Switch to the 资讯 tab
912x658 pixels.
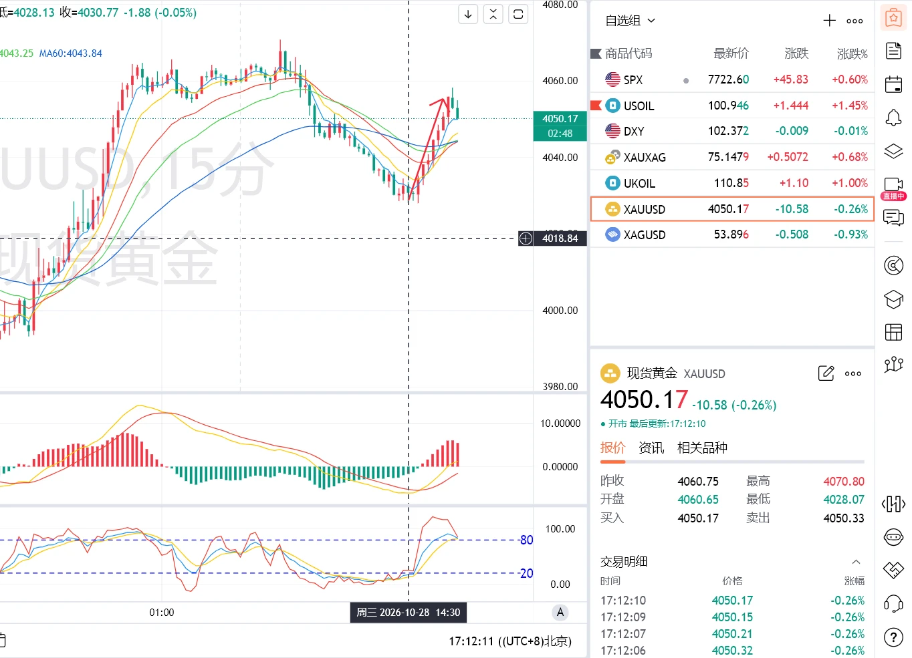coord(651,448)
